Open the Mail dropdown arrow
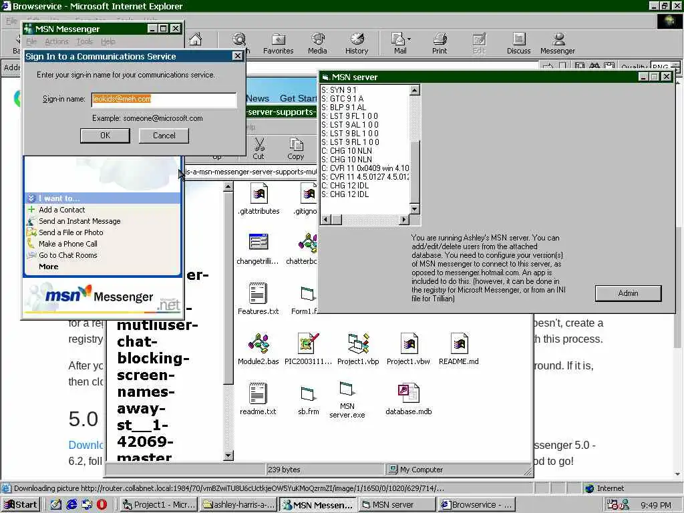Screen dimensions: 684x513 409,39
